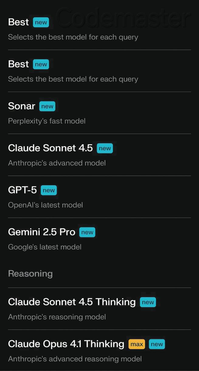Screen dimensions: 199x371
Task: Choose Claude Opus 4.1 Thinking model
Action: point(66,344)
